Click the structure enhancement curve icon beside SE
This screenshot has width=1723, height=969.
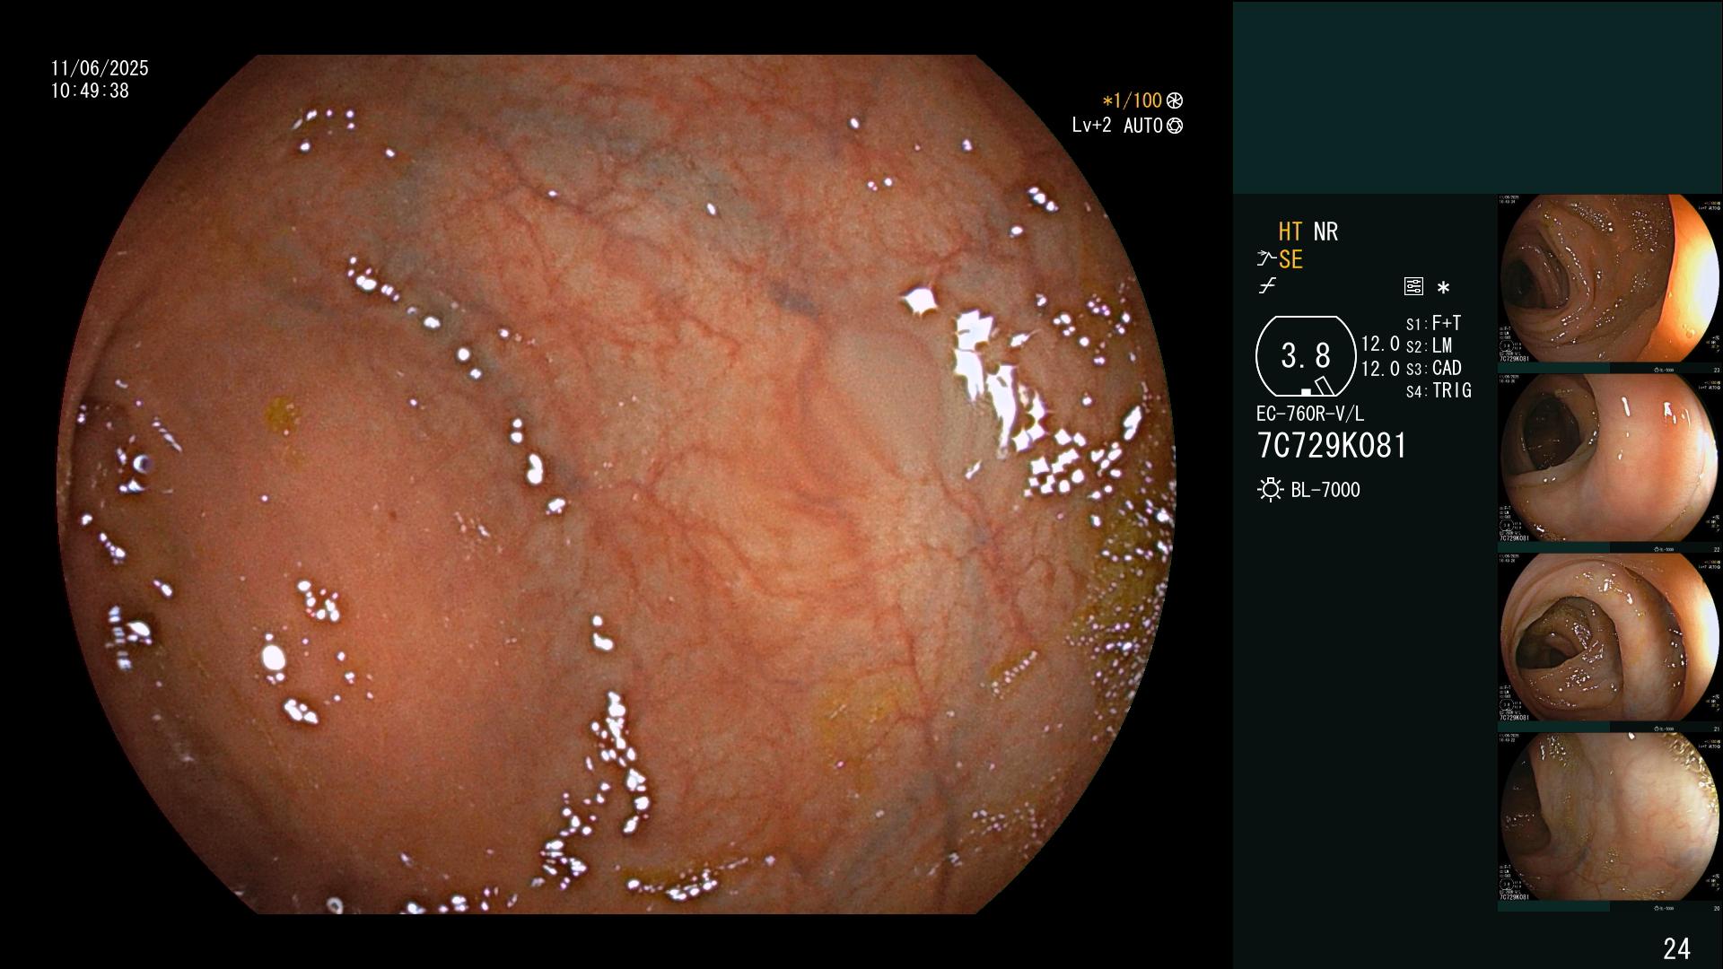point(1266,259)
